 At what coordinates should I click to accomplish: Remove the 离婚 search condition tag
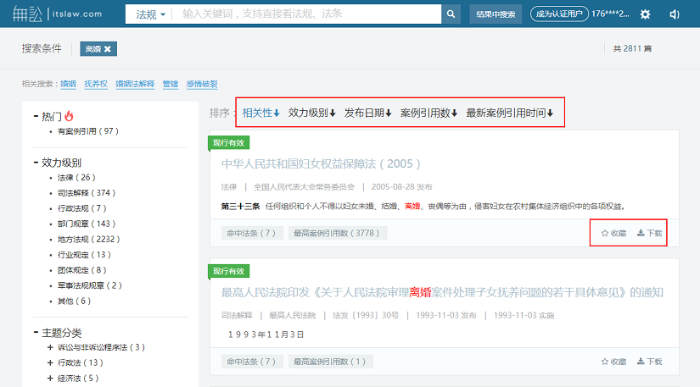point(109,49)
